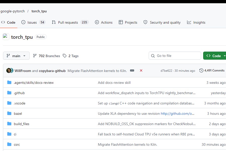Open commit 'Set up clangd C++ code navigation'
Image resolution: width=226 pixels, height=151 pixels.
coord(146,103)
